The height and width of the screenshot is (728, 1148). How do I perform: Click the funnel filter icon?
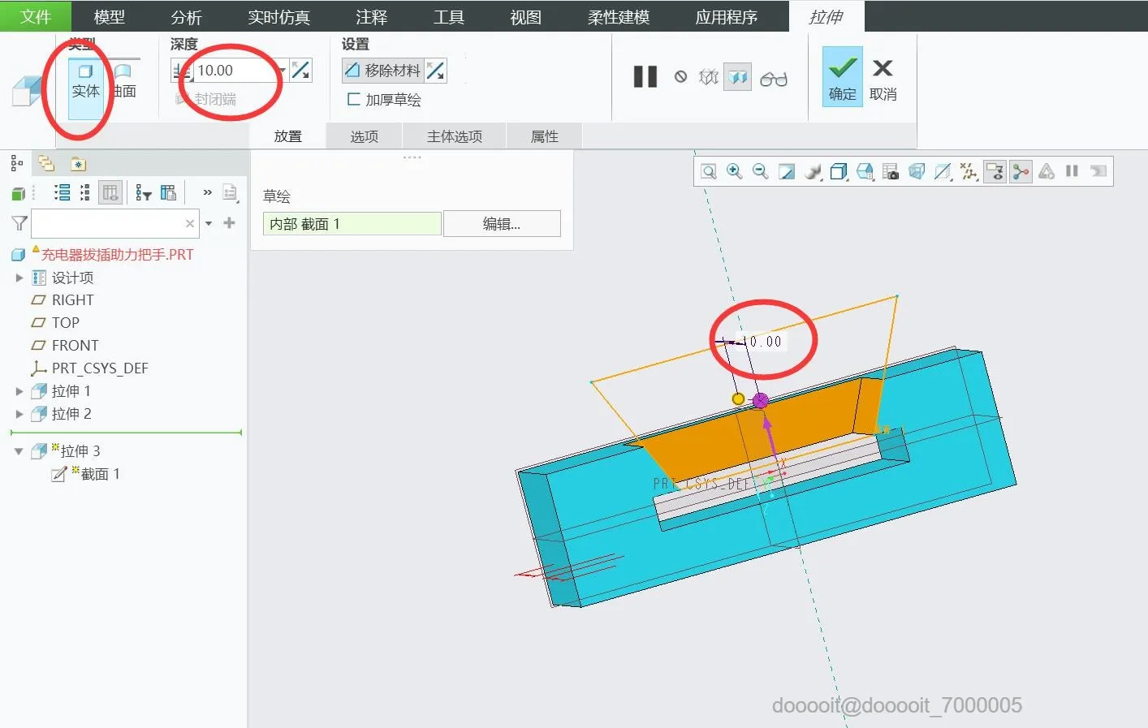(x=19, y=223)
